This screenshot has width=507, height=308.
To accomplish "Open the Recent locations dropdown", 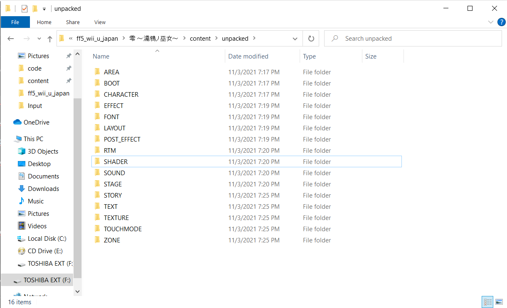I will 39,39.
